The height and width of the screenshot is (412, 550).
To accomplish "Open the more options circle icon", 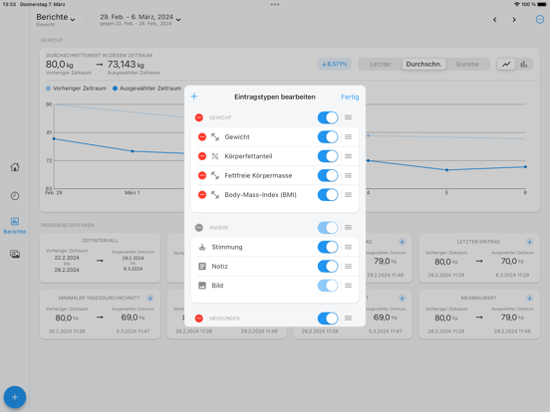I will pos(540,20).
